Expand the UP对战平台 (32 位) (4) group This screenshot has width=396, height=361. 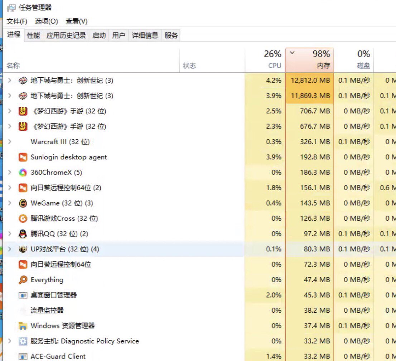10,249
